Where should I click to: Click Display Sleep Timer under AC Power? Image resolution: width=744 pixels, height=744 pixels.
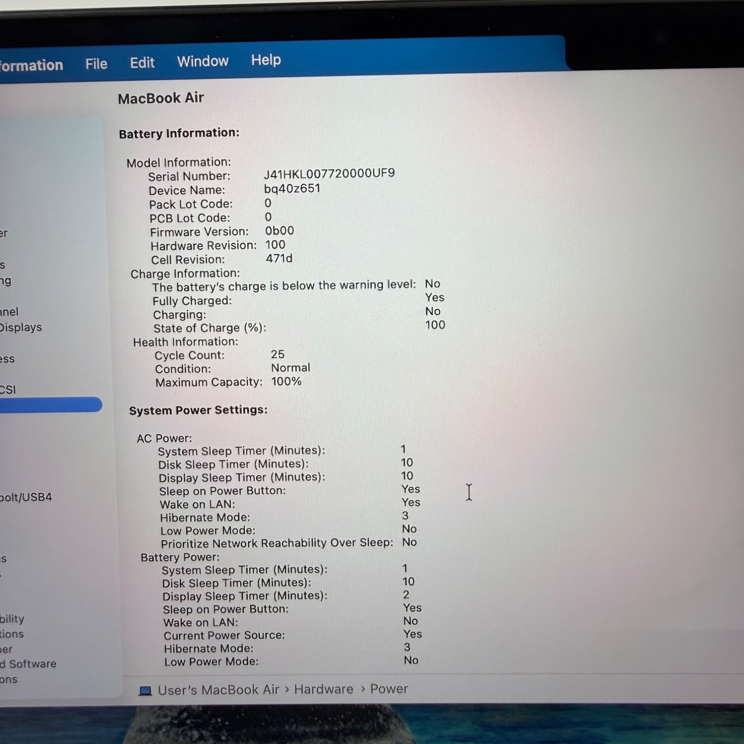click(x=242, y=478)
